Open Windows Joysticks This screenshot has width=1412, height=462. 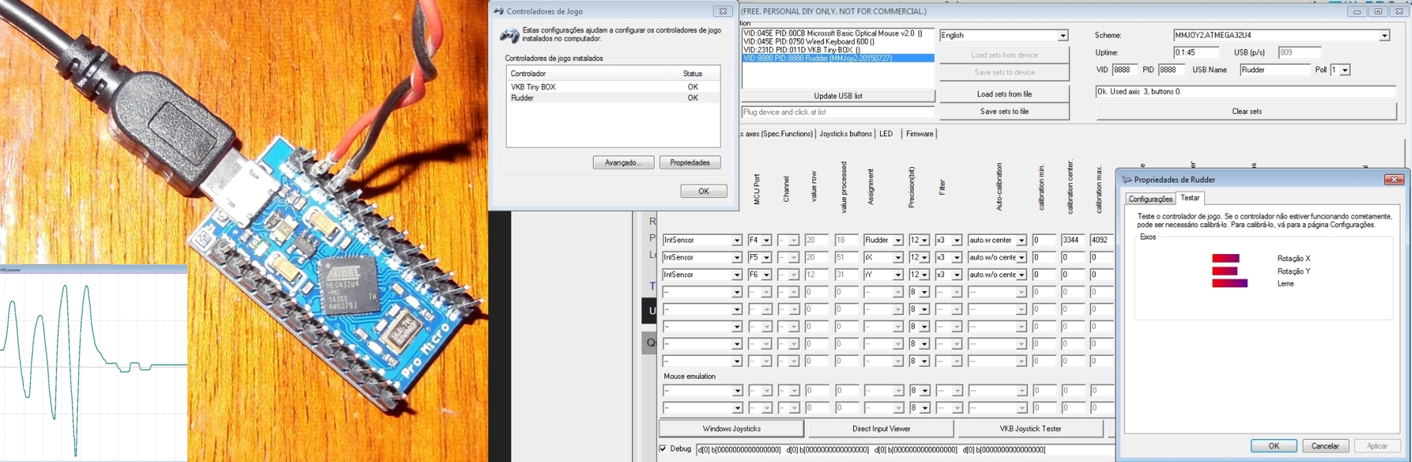732,429
